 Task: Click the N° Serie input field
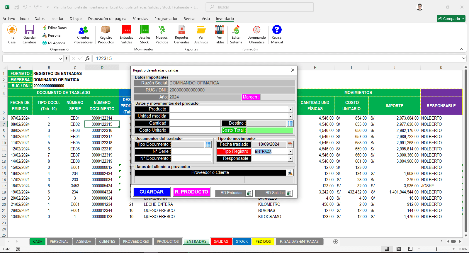(x=191, y=152)
